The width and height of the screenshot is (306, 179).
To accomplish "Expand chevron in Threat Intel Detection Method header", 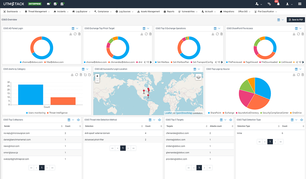I will click(154, 120).
